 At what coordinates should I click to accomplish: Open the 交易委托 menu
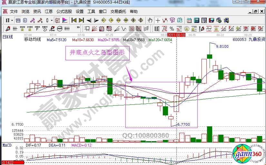click(x=117, y=12)
